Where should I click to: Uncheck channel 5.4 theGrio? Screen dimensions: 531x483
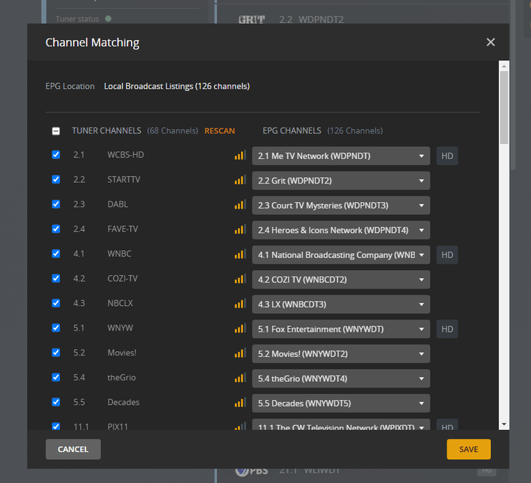(x=56, y=378)
